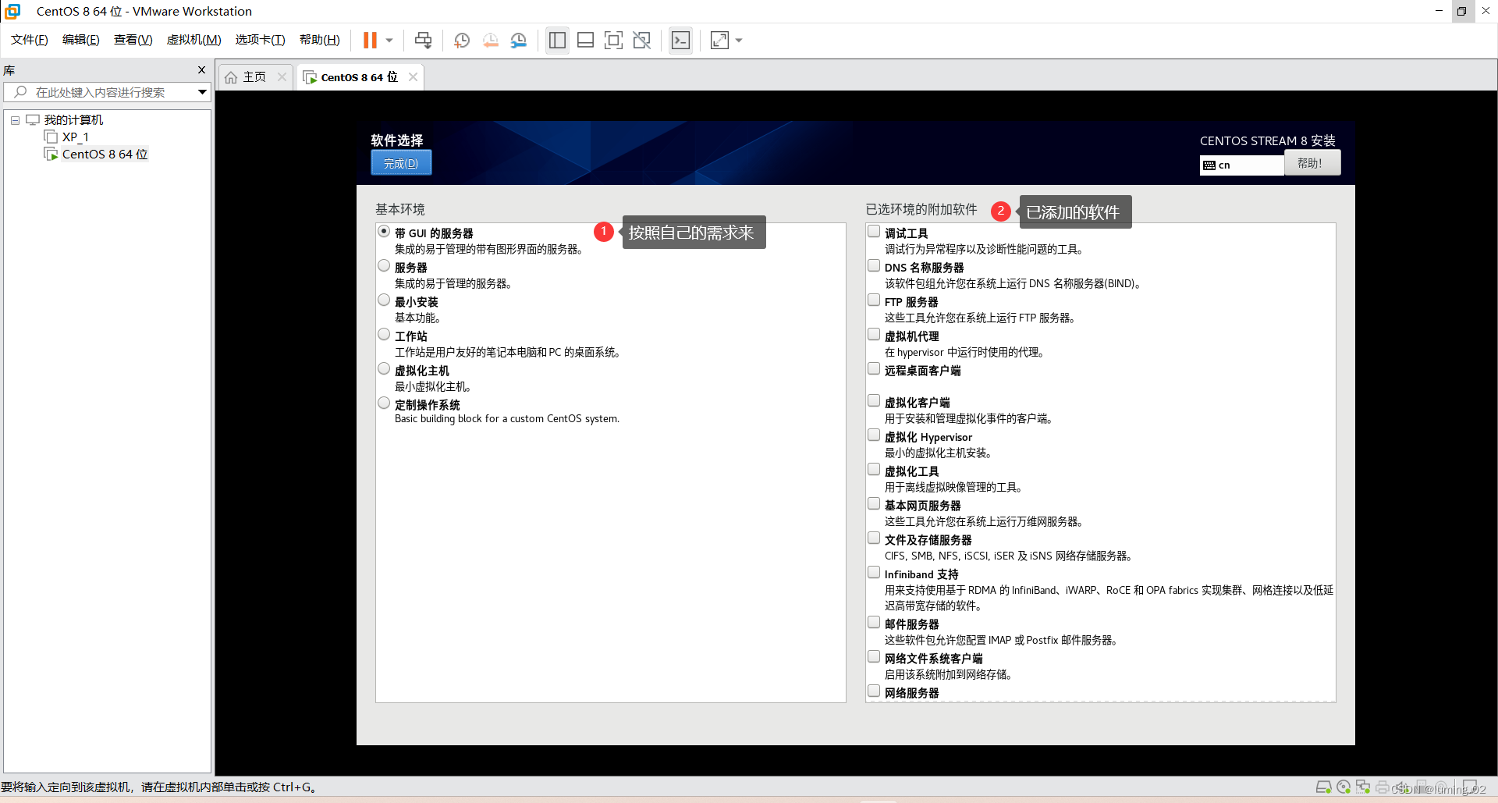Open the 查看(V) menu
Viewport: 1498px width, 803px height.
[x=133, y=40]
